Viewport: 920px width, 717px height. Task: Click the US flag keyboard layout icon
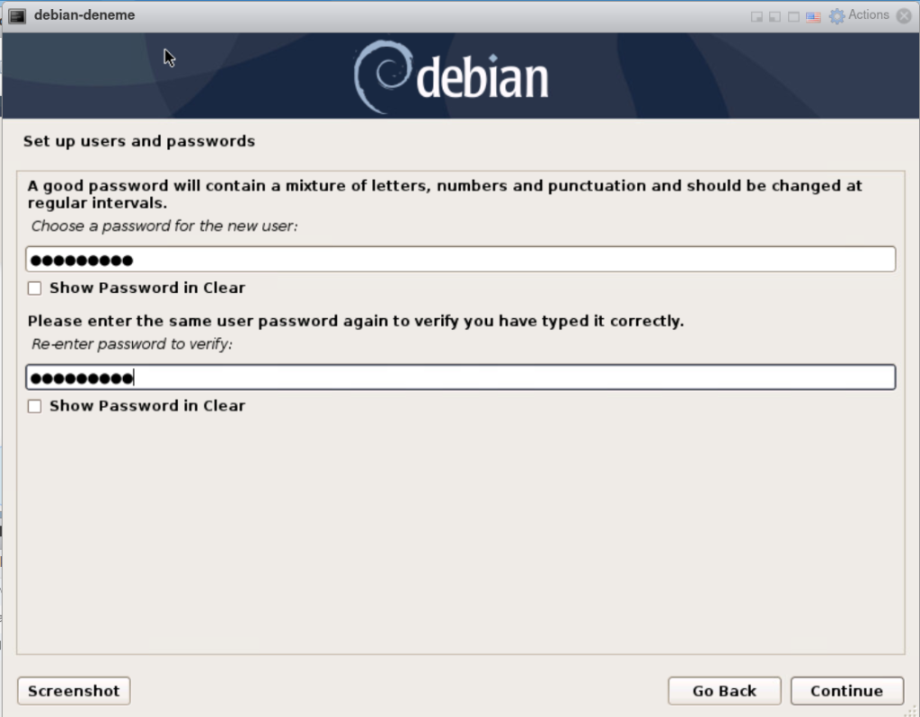coord(813,17)
